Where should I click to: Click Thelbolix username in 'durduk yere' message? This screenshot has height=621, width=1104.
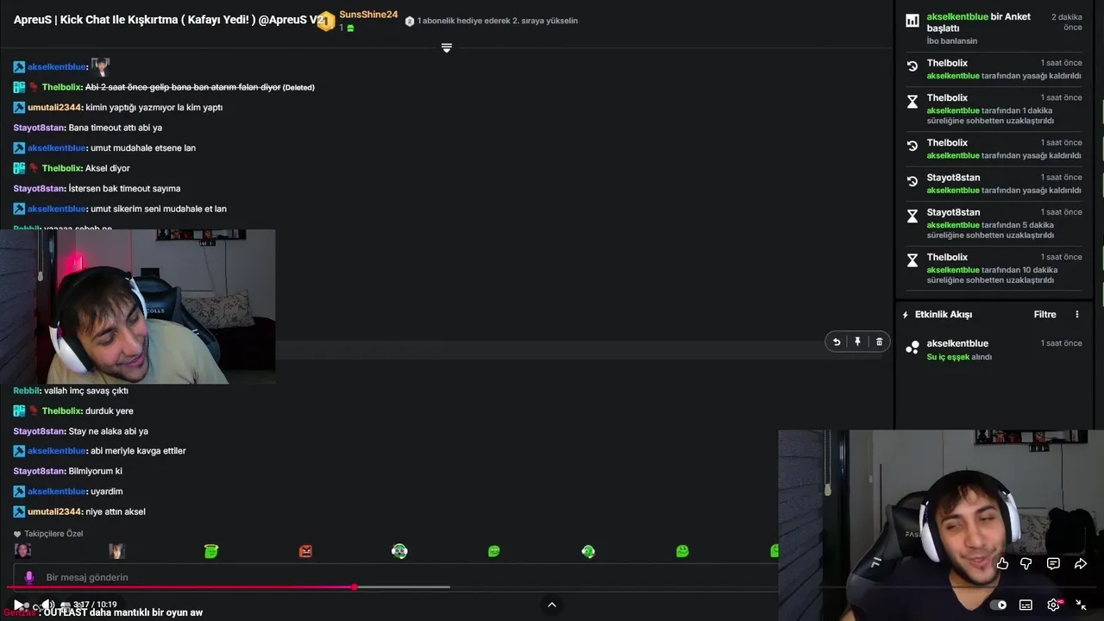click(61, 411)
